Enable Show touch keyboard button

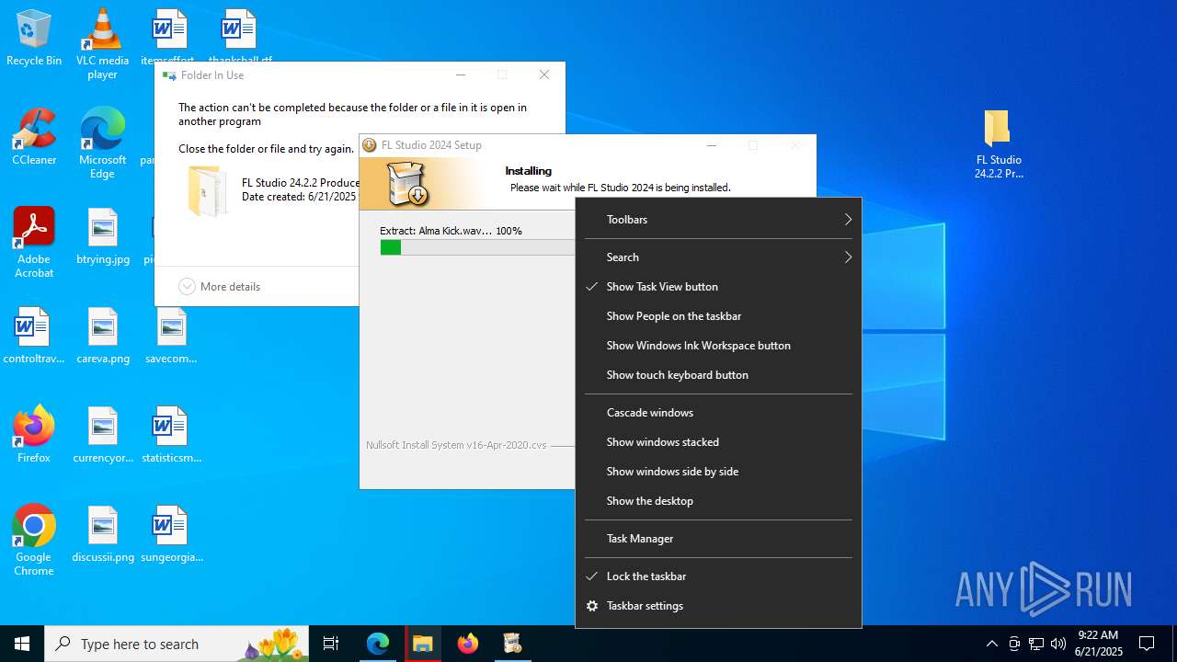click(718, 375)
